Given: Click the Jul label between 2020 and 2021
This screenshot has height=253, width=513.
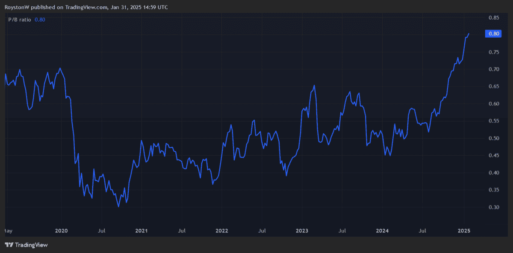Looking at the screenshot, I should [101, 231].
